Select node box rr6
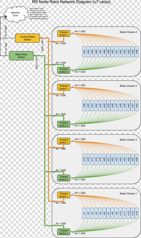 104,213
